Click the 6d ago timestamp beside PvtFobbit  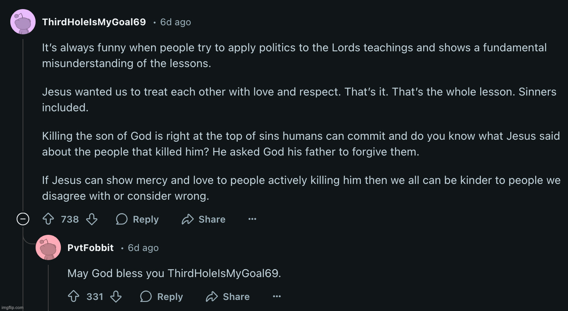click(x=143, y=248)
